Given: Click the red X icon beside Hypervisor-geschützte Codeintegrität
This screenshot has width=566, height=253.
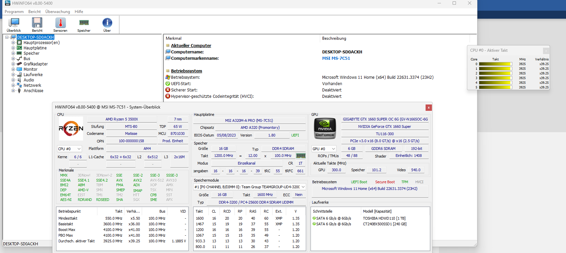Looking at the screenshot, I should [168, 96].
